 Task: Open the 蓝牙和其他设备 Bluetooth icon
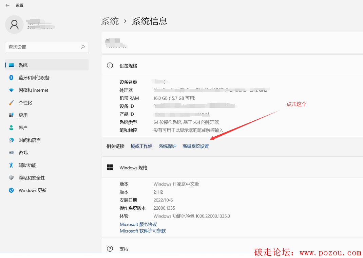click(11, 78)
